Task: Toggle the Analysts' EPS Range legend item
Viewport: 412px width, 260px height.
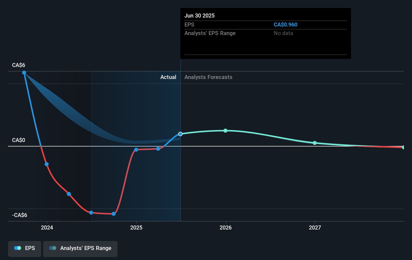Action: 80,248
